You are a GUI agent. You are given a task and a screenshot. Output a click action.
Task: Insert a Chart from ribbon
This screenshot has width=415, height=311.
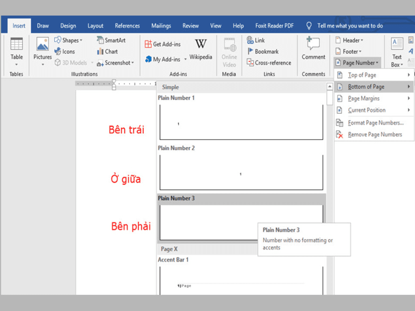pos(101,51)
